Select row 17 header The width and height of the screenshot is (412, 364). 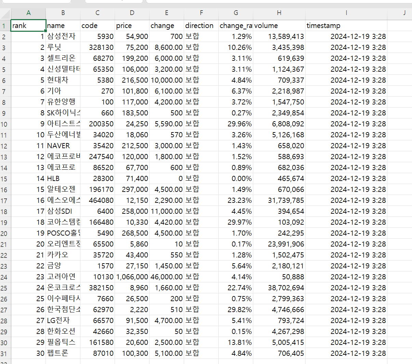(x=5, y=201)
